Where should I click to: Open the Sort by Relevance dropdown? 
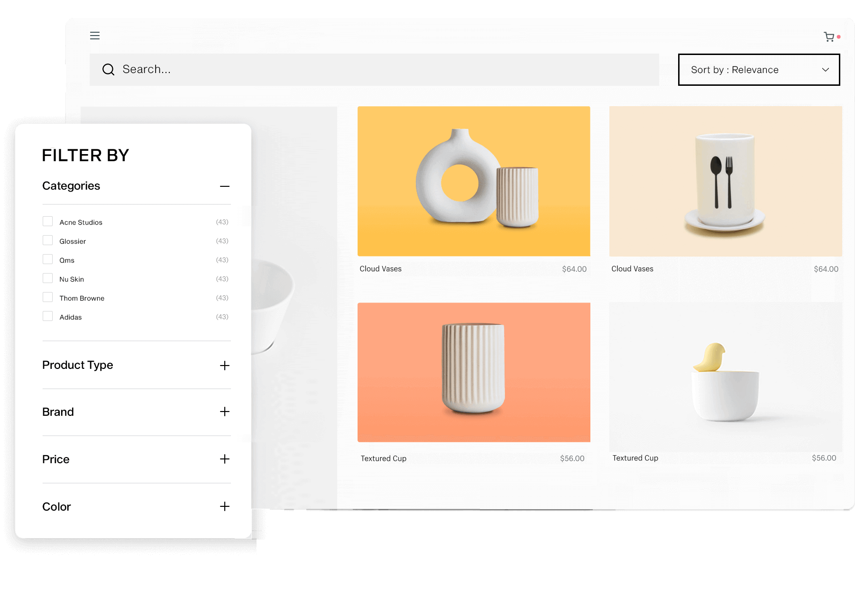point(758,69)
